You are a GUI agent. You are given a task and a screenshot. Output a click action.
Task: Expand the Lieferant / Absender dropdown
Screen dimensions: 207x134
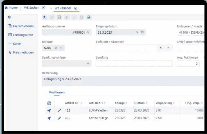168,48
